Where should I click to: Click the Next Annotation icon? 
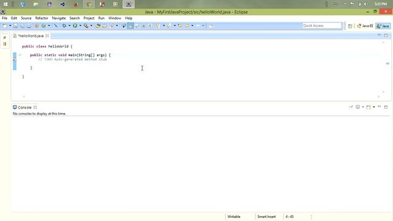coord(158,26)
